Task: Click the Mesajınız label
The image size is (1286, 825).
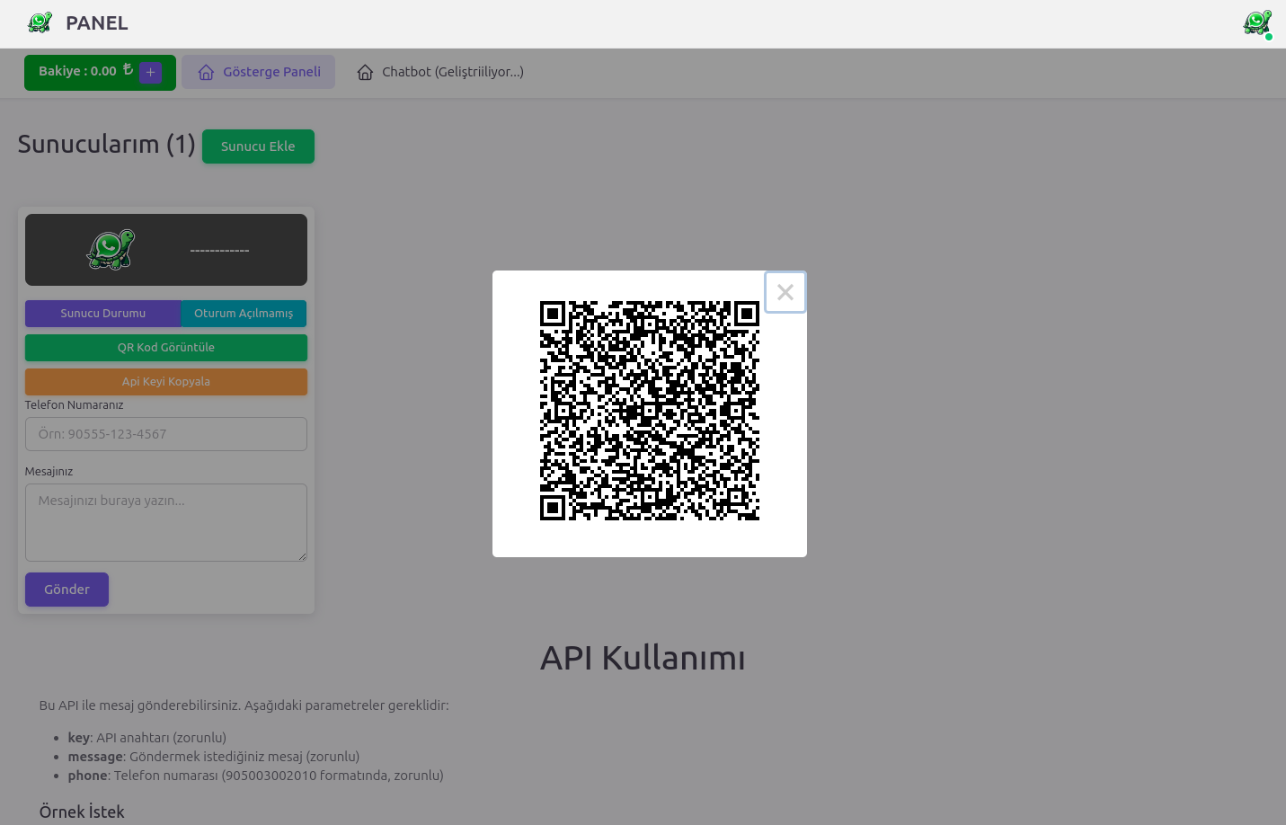Action: click(x=49, y=472)
